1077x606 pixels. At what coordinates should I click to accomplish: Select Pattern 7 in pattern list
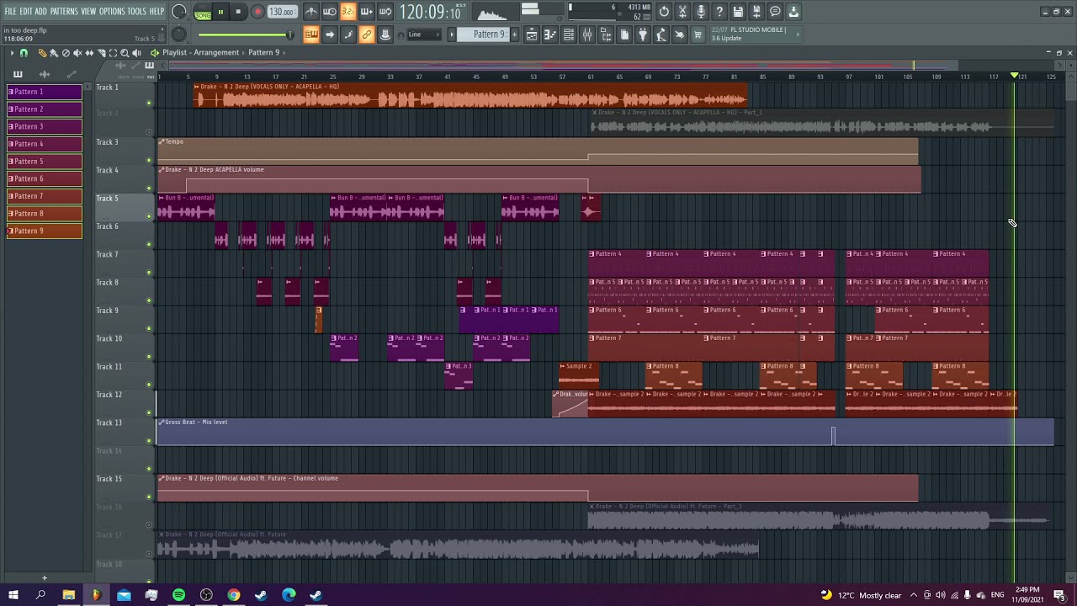(45, 196)
